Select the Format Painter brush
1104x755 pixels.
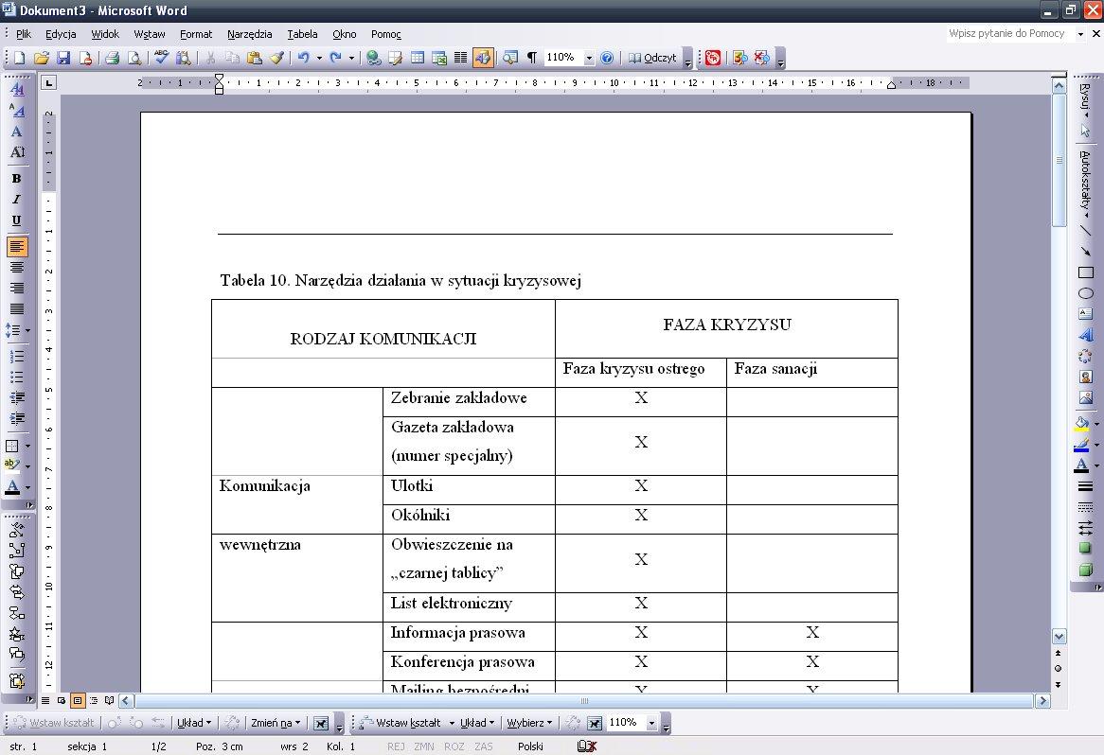pyautogui.click(x=276, y=58)
